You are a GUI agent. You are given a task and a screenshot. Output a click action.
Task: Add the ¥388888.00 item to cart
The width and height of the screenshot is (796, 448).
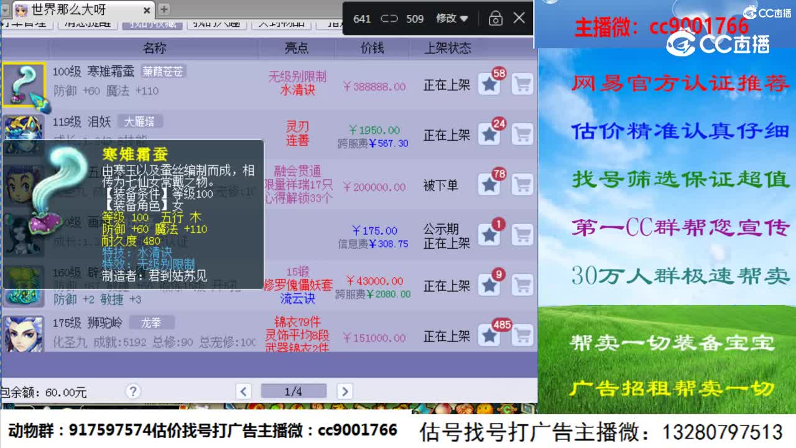[x=523, y=84]
